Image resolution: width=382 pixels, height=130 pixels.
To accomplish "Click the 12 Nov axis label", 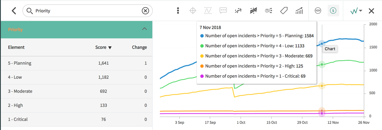I will (333, 123).
